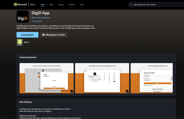This screenshot has width=184, height=119.
Task: Go to the Thema's tab
Action: [x=72, y=4]
